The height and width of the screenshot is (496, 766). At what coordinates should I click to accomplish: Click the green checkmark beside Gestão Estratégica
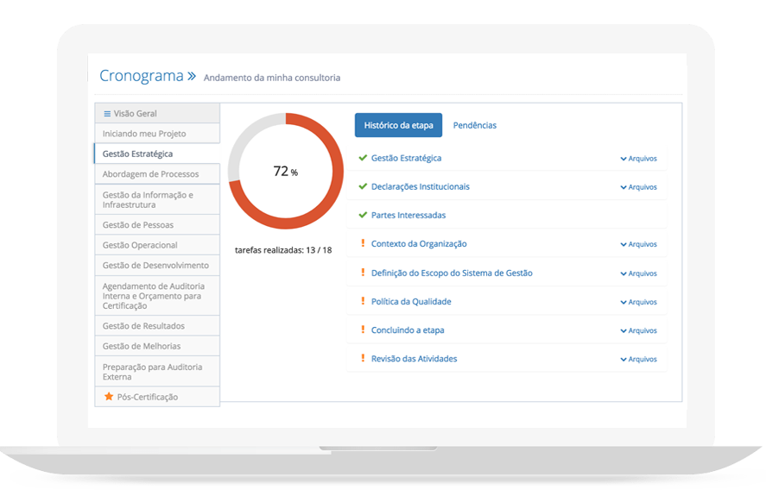[x=363, y=158]
